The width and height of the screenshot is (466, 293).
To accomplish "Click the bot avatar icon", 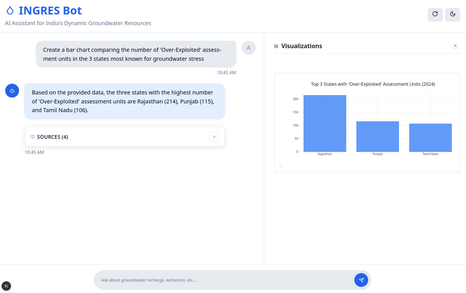I will (12, 91).
